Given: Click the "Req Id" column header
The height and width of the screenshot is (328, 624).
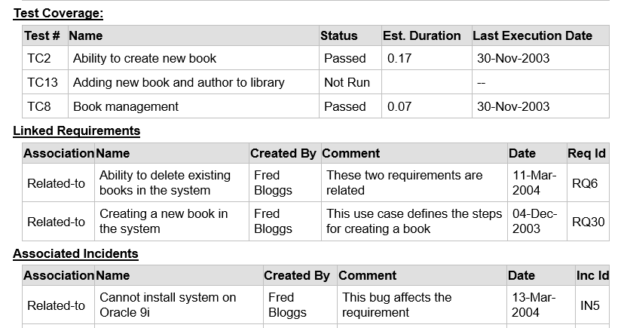Looking at the screenshot, I should pos(586,153).
